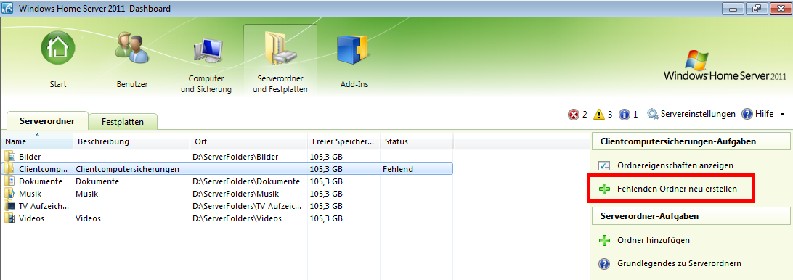Click the Hilfe question mark icon
The height and width of the screenshot is (280, 793).
tap(747, 114)
